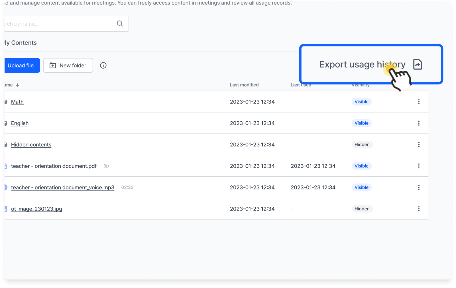The image size is (456, 288).
Task: Sort by Name column arrow
Action: pos(18,85)
